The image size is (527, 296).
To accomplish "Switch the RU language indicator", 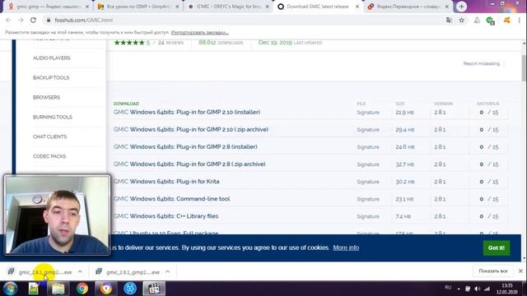I will point(448,288).
